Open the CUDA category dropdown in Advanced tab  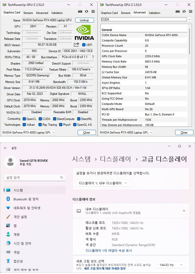tap(146, 19)
